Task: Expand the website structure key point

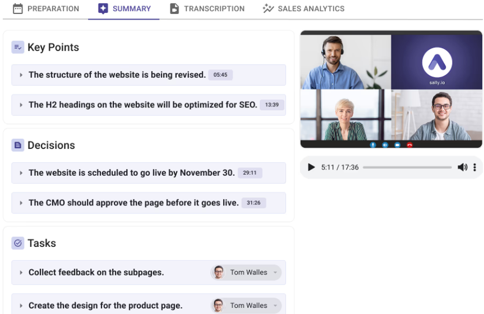Action: coord(21,75)
